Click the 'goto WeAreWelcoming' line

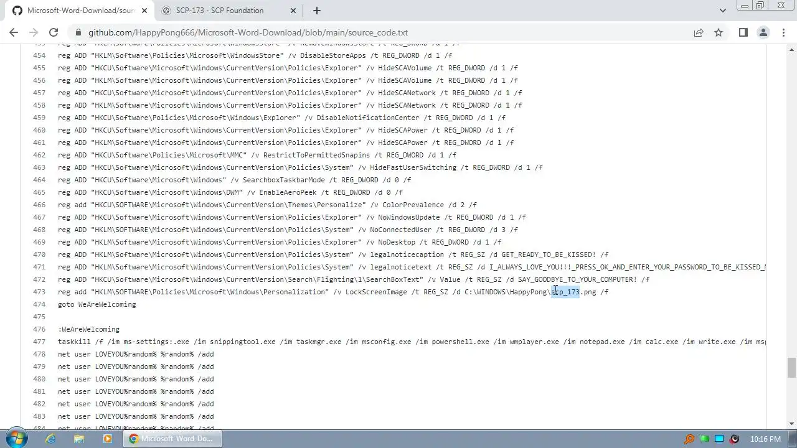97,304
